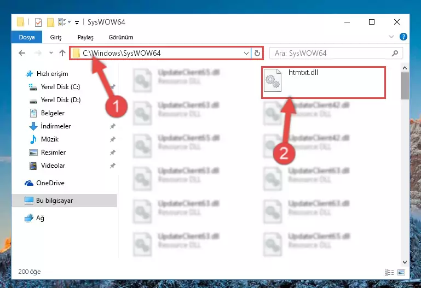This screenshot has height=288, width=421.
Task: Click the scrollbar up arrow
Action: [405, 68]
